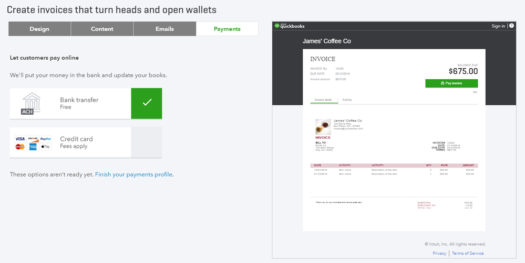Image resolution: width=525 pixels, height=263 pixels.
Task: Click the ACH bank building icon
Action: pyautogui.click(x=30, y=103)
